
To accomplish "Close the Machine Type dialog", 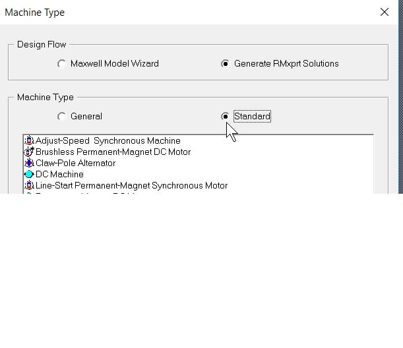I will click(385, 12).
